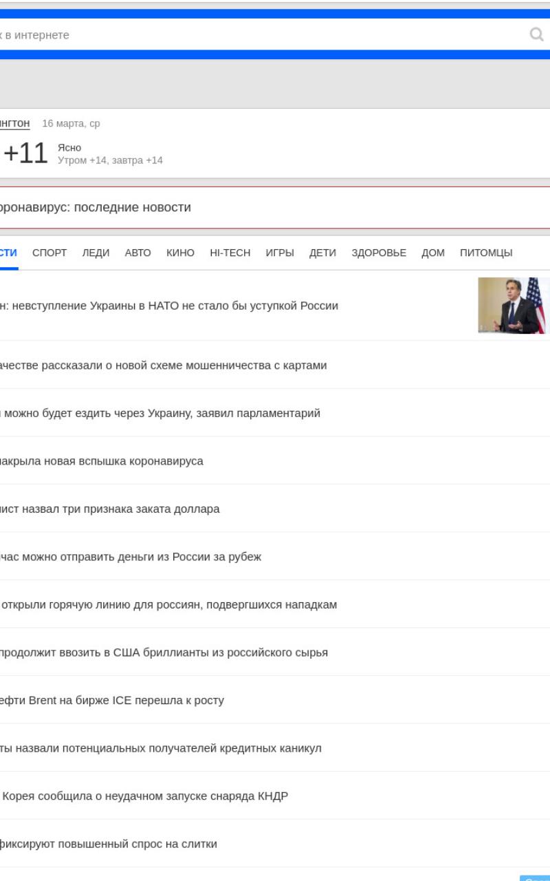
Task: Open the news photo thumbnail with flag
Action: (514, 306)
